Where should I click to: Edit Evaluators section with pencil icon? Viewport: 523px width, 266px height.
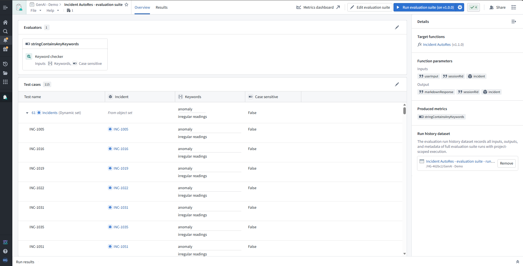(x=397, y=27)
